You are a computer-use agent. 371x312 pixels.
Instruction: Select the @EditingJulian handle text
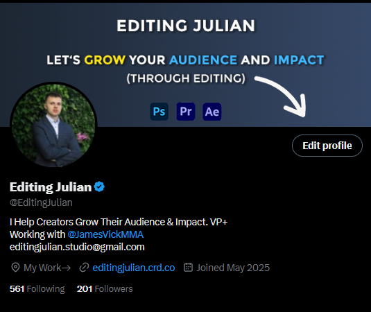click(x=41, y=202)
